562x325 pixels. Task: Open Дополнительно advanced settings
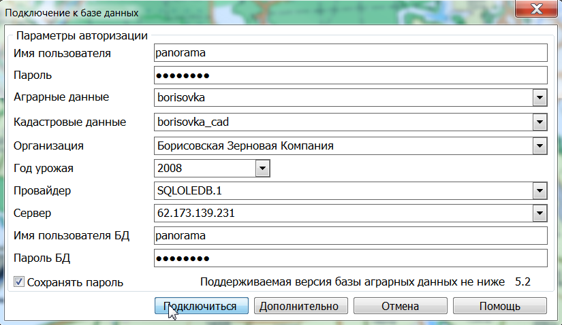(x=301, y=306)
